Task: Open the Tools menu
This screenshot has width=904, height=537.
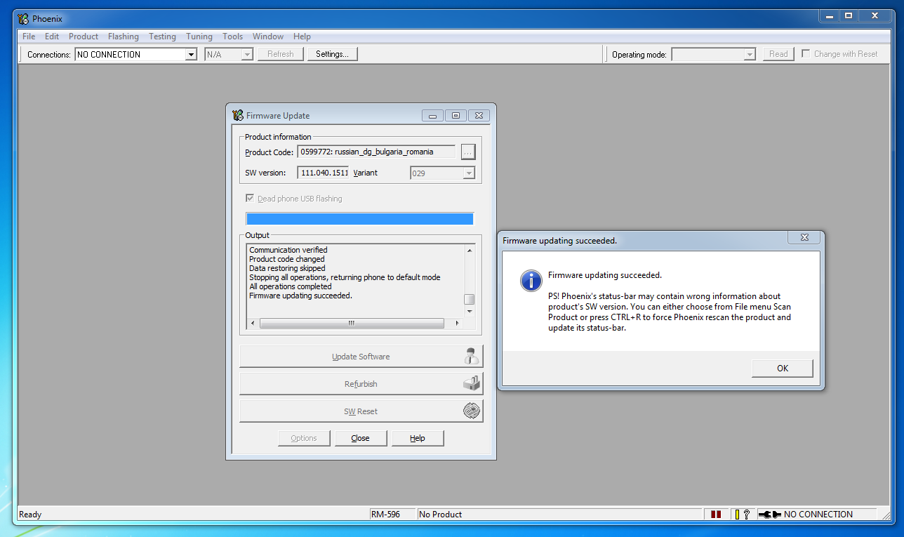Action: pyautogui.click(x=233, y=37)
